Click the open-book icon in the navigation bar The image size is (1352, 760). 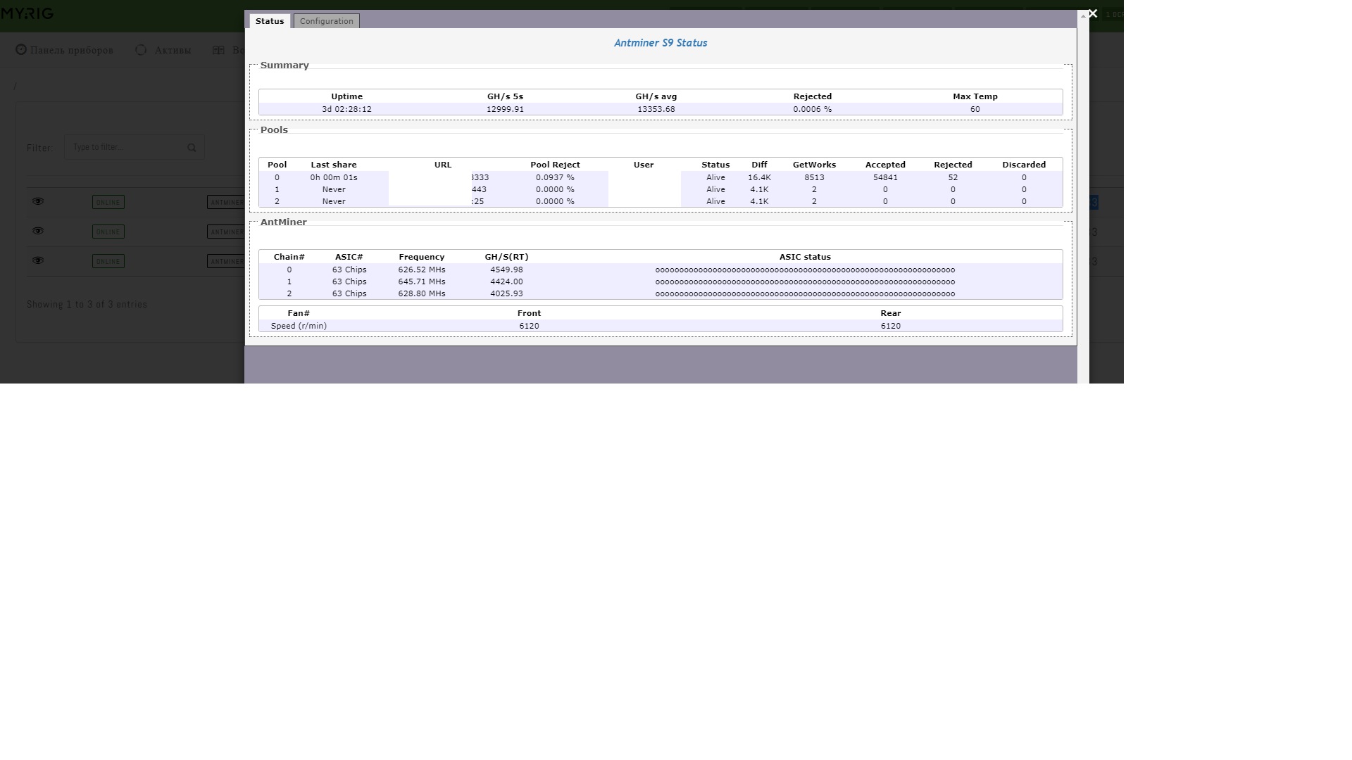point(218,50)
